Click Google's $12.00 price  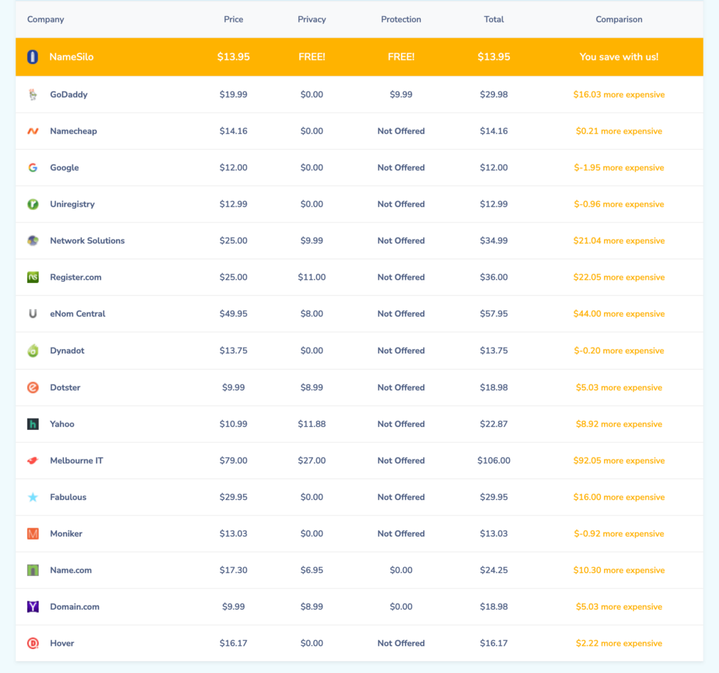[233, 167]
